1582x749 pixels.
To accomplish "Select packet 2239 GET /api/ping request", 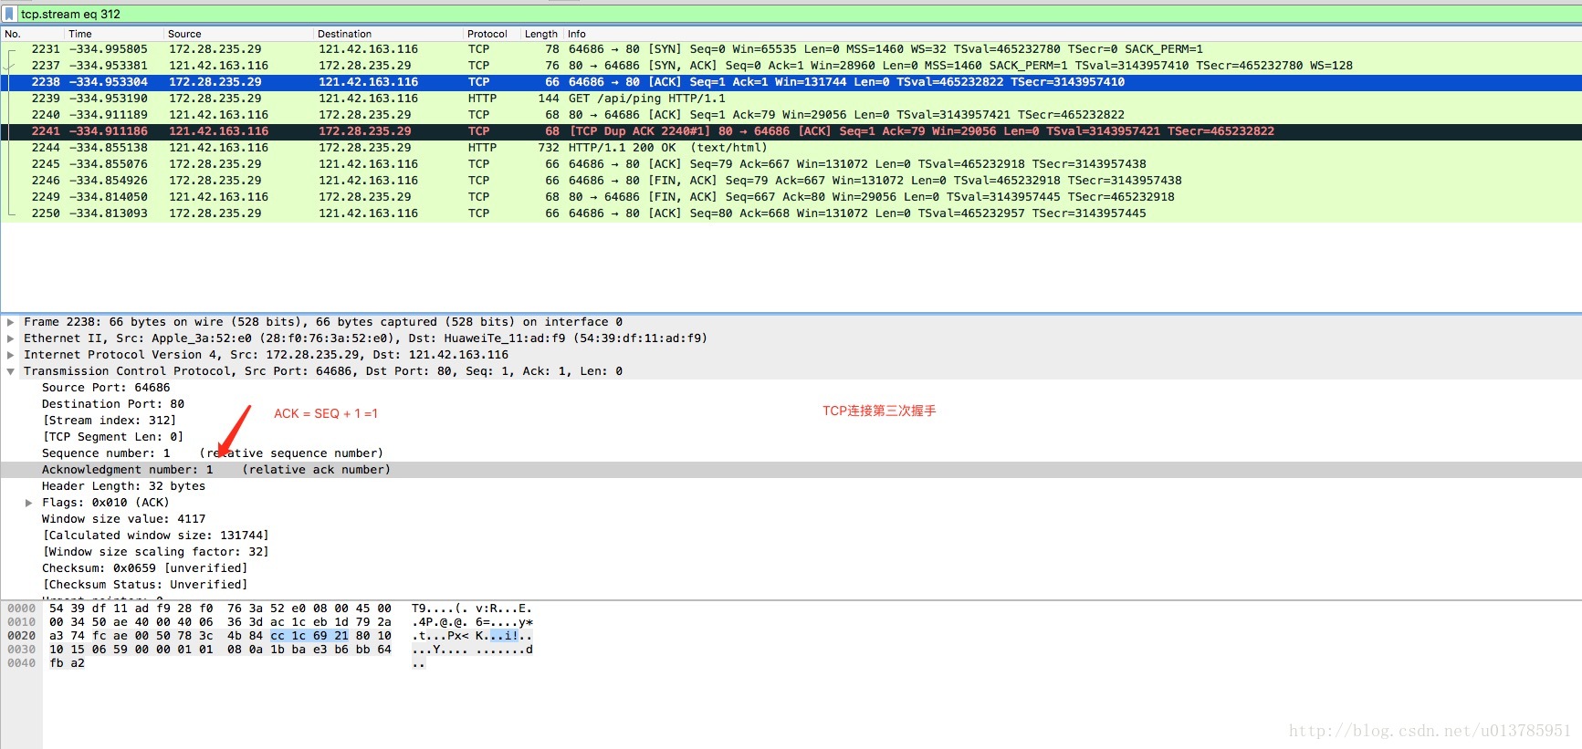I will pyautogui.click(x=791, y=99).
